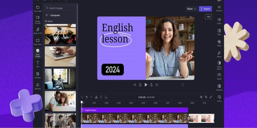This screenshot has width=257, height=128.
Task: Jump to the 0:05 timeline mark
Action: pos(143,103)
